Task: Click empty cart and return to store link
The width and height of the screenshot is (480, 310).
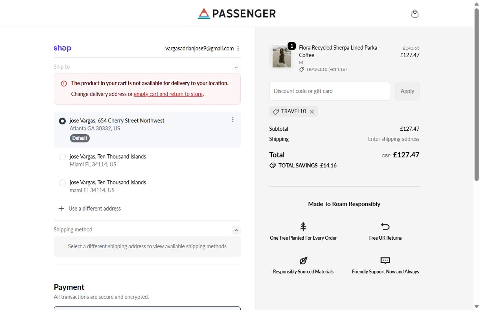Action: click(x=168, y=94)
